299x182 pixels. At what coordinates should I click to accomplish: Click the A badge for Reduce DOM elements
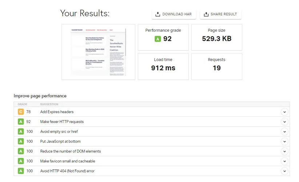pyautogui.click(x=21, y=151)
